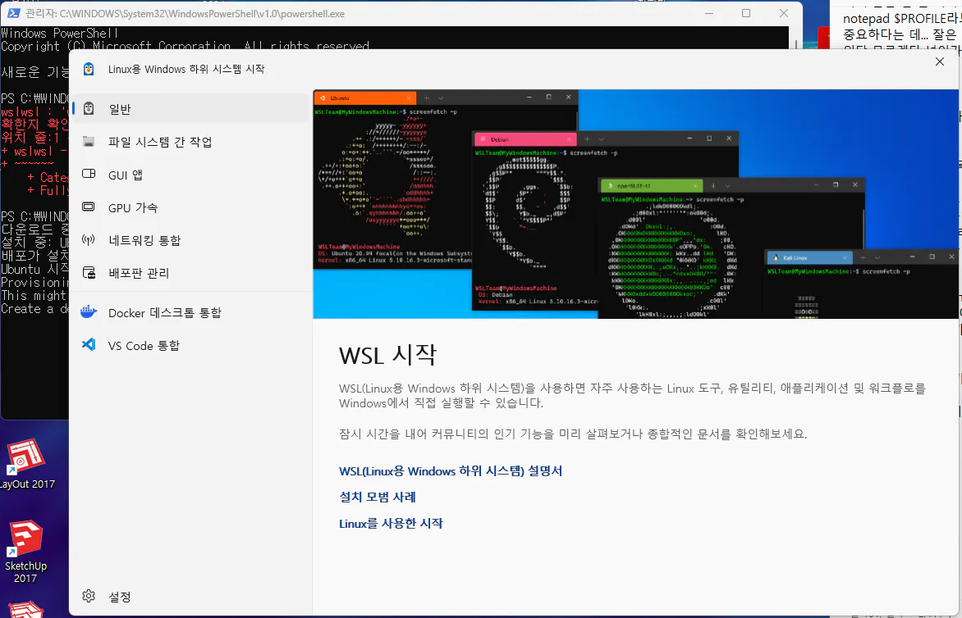This screenshot has height=618, width=962.
Task: Open the LayOut 2017 desktop shortcut
Action: (25, 465)
